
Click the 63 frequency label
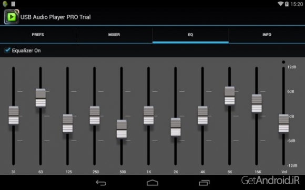[x=40, y=172]
